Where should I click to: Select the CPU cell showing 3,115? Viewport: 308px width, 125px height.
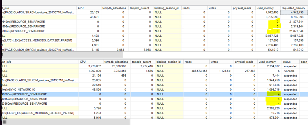(x=89, y=50)
